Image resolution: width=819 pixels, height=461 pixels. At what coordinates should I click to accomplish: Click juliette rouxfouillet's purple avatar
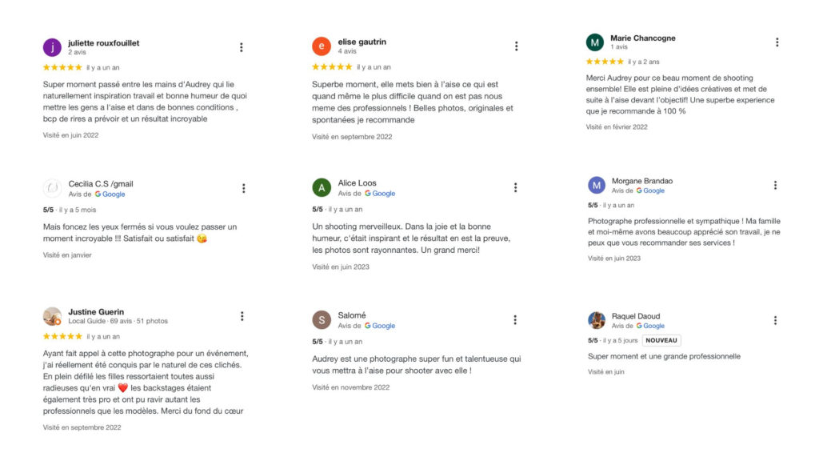tap(52, 47)
